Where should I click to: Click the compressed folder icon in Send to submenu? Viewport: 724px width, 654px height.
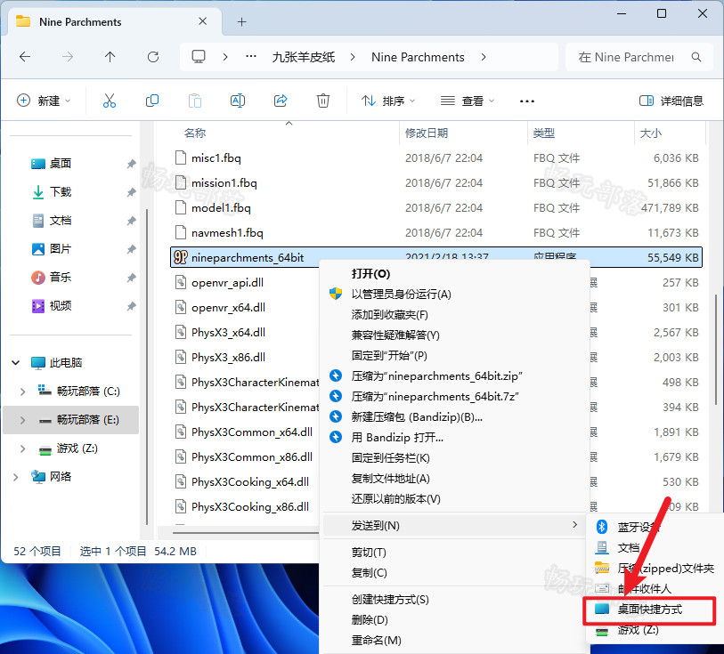(x=602, y=568)
